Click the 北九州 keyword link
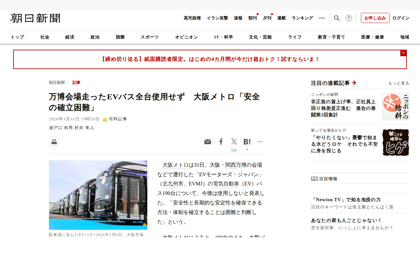Image resolution: width=420 pixels, height=263 pixels. tap(170, 184)
